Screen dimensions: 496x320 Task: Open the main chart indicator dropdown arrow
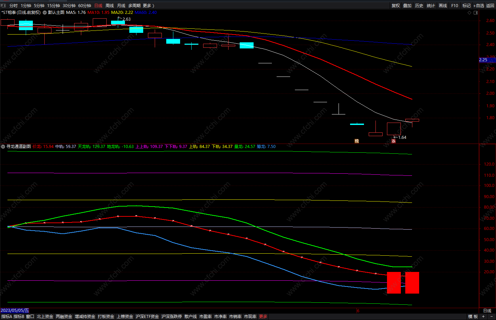(x=45, y=13)
